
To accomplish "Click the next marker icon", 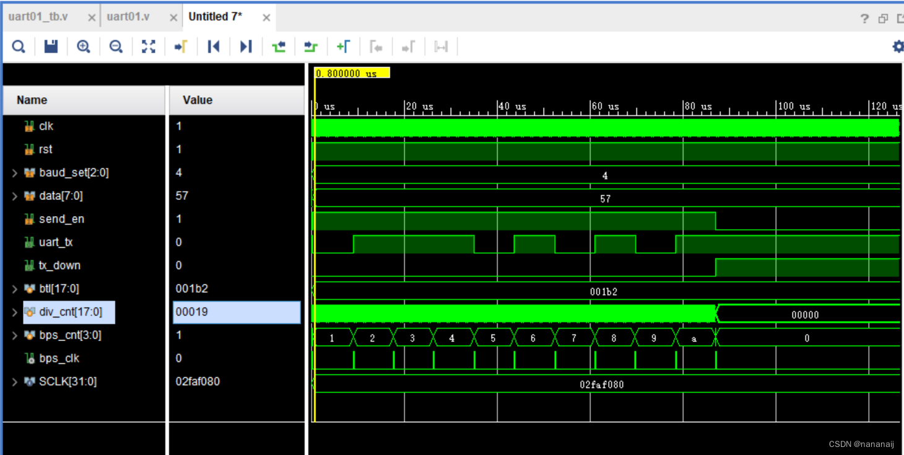I will 407,46.
